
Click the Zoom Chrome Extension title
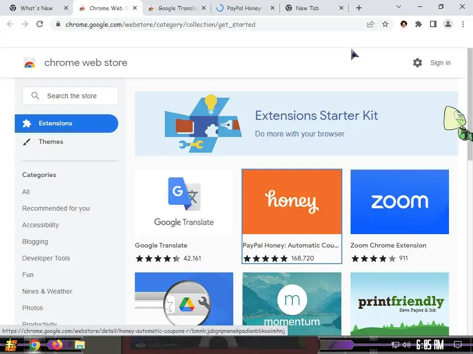click(388, 245)
